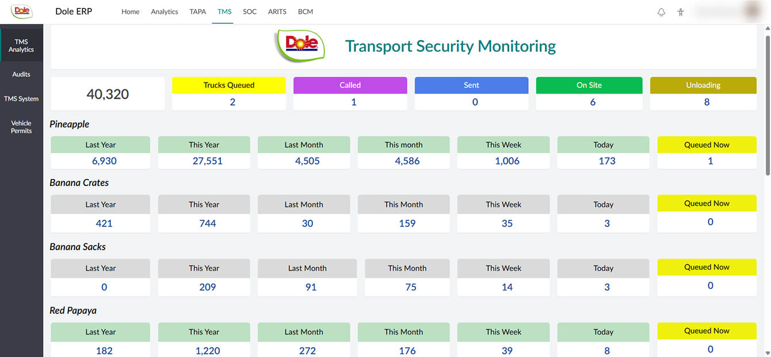Click the green On Site status card
Image resolution: width=771 pixels, height=357 pixels.
click(x=589, y=94)
